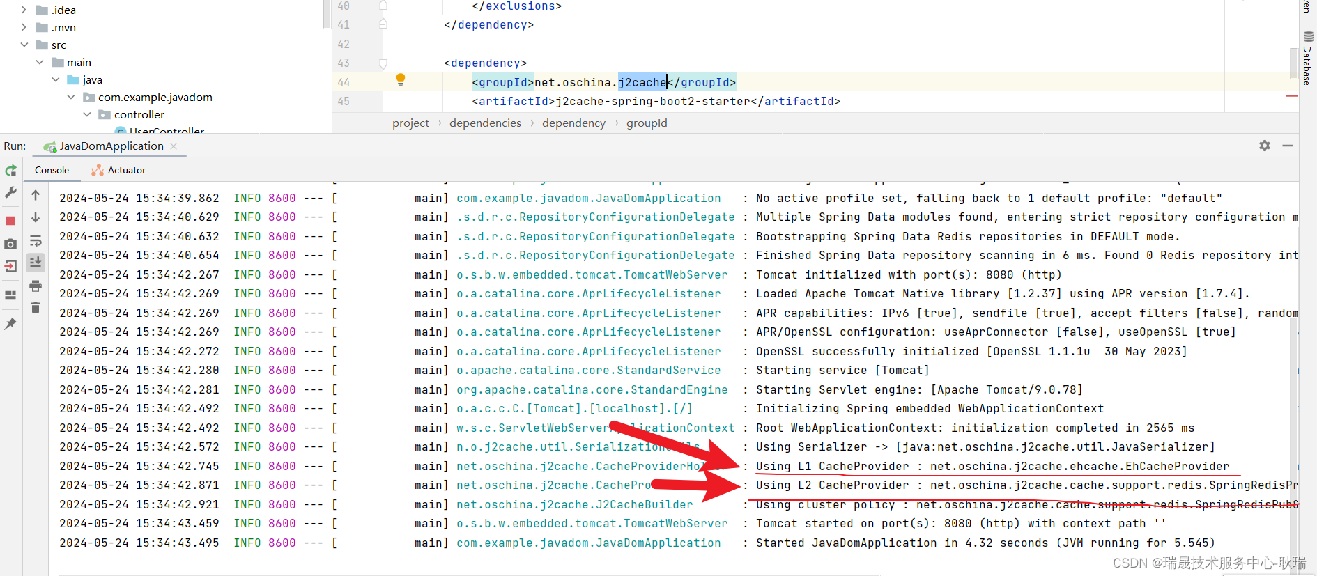Click the Database stack icon on right sidebar
This screenshot has width=1317, height=576.
1308,37
